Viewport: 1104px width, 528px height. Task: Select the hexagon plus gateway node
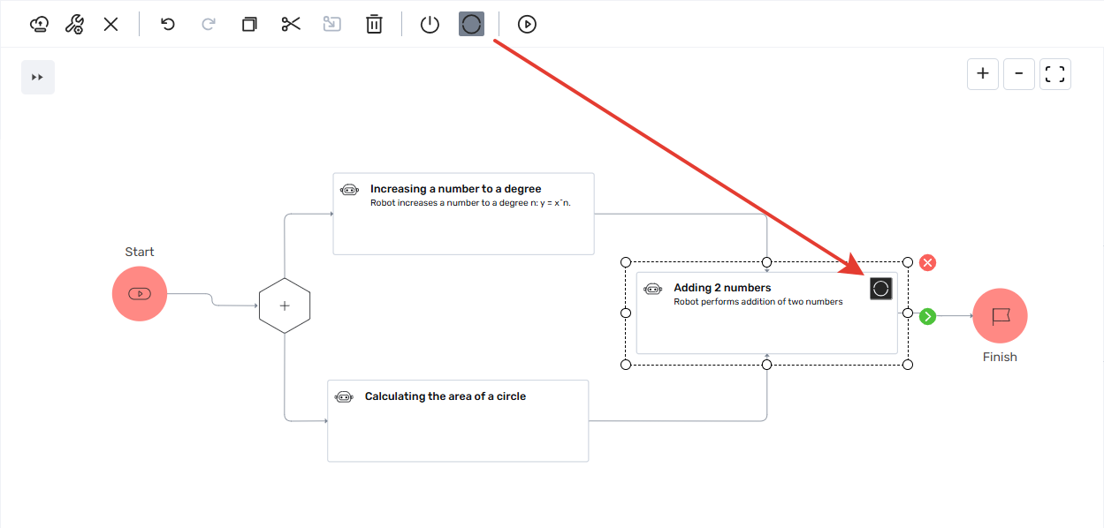pyautogui.click(x=285, y=305)
